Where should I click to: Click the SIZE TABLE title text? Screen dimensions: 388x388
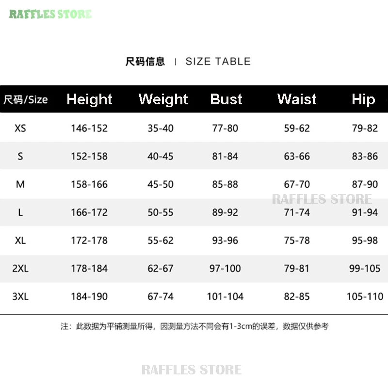click(x=218, y=62)
